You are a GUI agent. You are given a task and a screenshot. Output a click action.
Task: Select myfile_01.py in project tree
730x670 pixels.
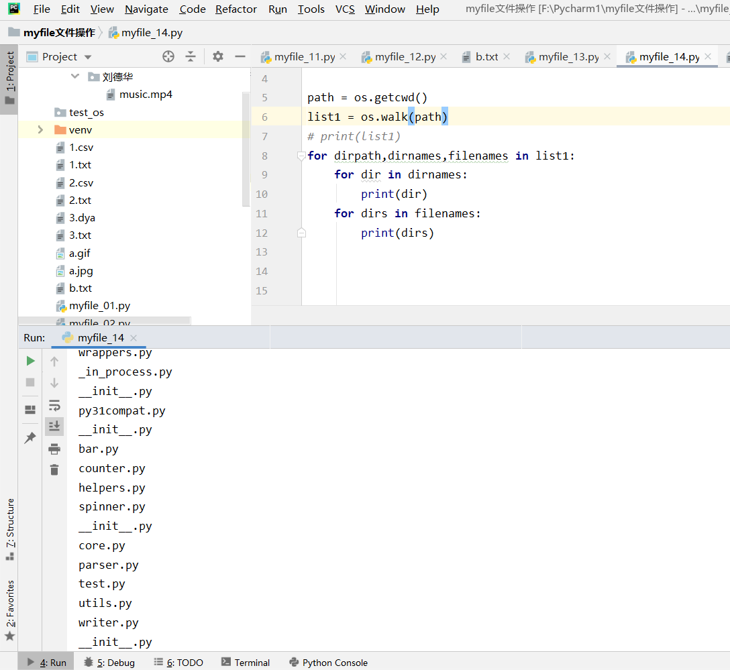pyautogui.click(x=93, y=306)
